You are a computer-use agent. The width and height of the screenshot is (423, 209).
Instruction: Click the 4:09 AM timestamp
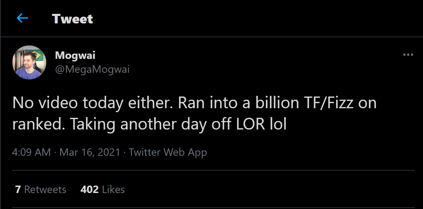(31, 153)
